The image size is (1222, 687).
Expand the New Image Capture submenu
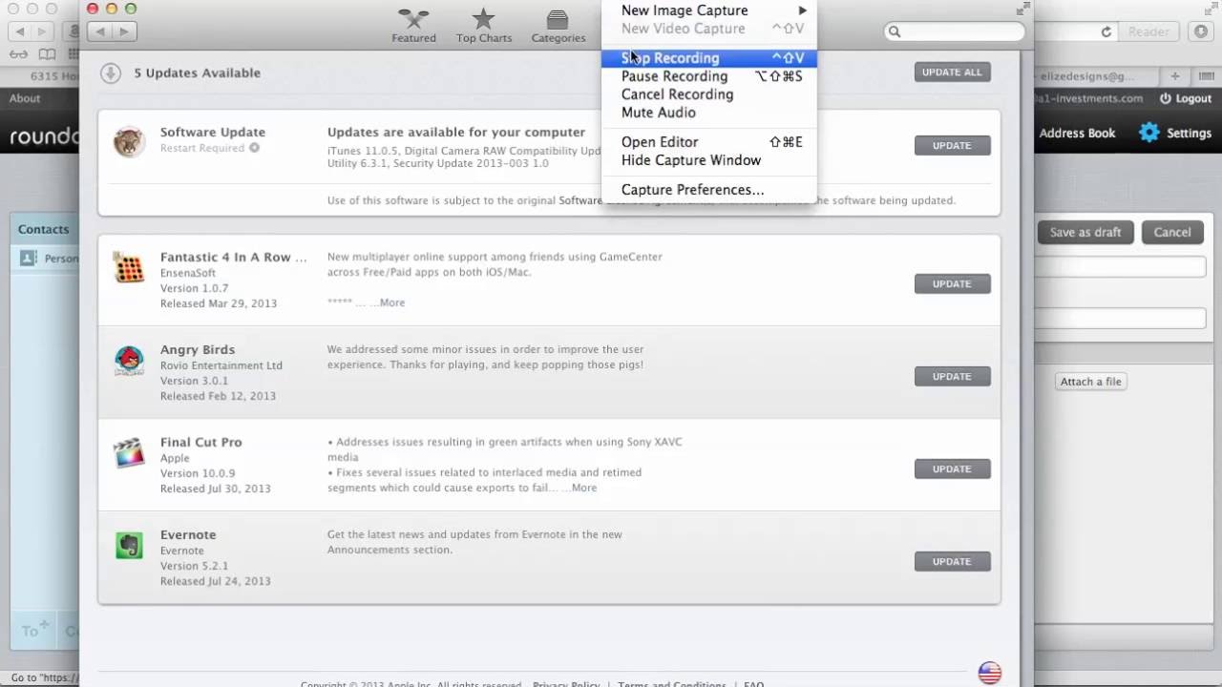coord(709,10)
